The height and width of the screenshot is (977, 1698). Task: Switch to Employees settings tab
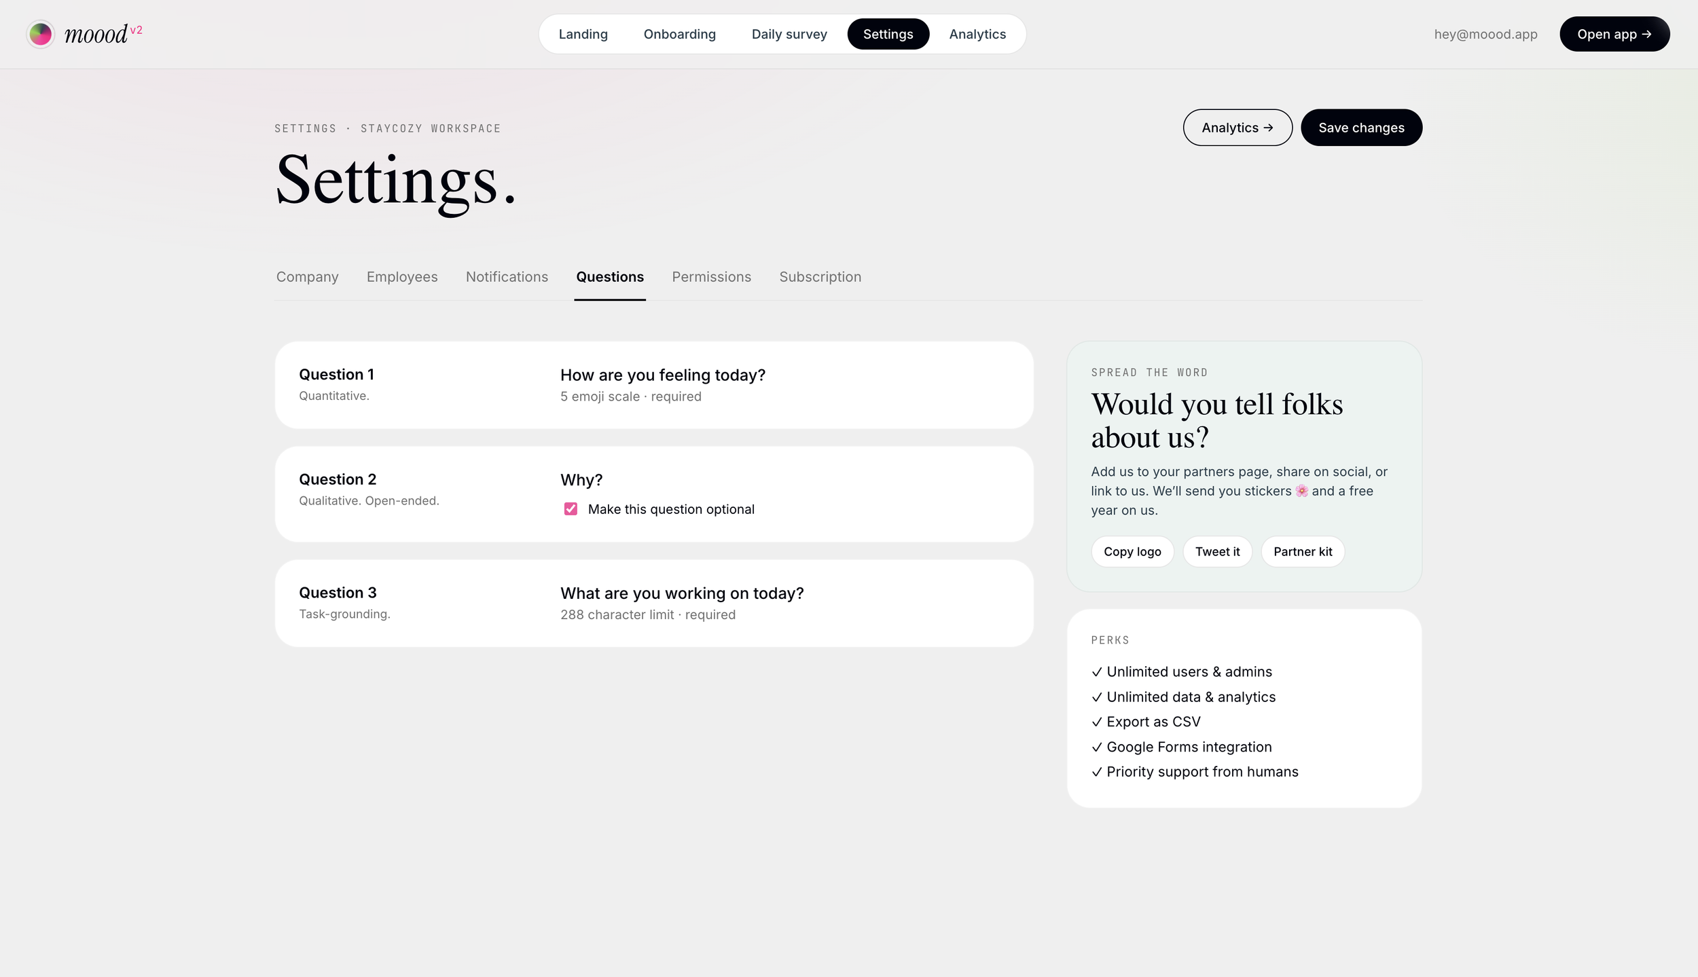click(x=402, y=277)
